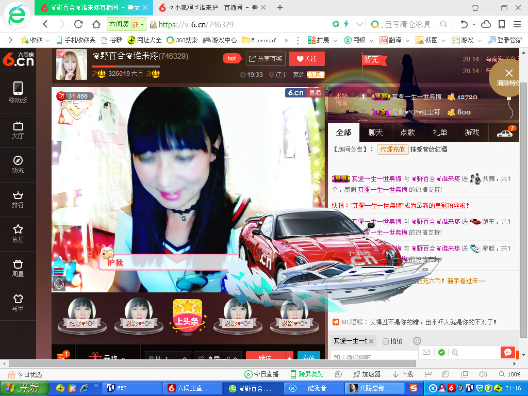Switch to the 聊天 tab

375,133
